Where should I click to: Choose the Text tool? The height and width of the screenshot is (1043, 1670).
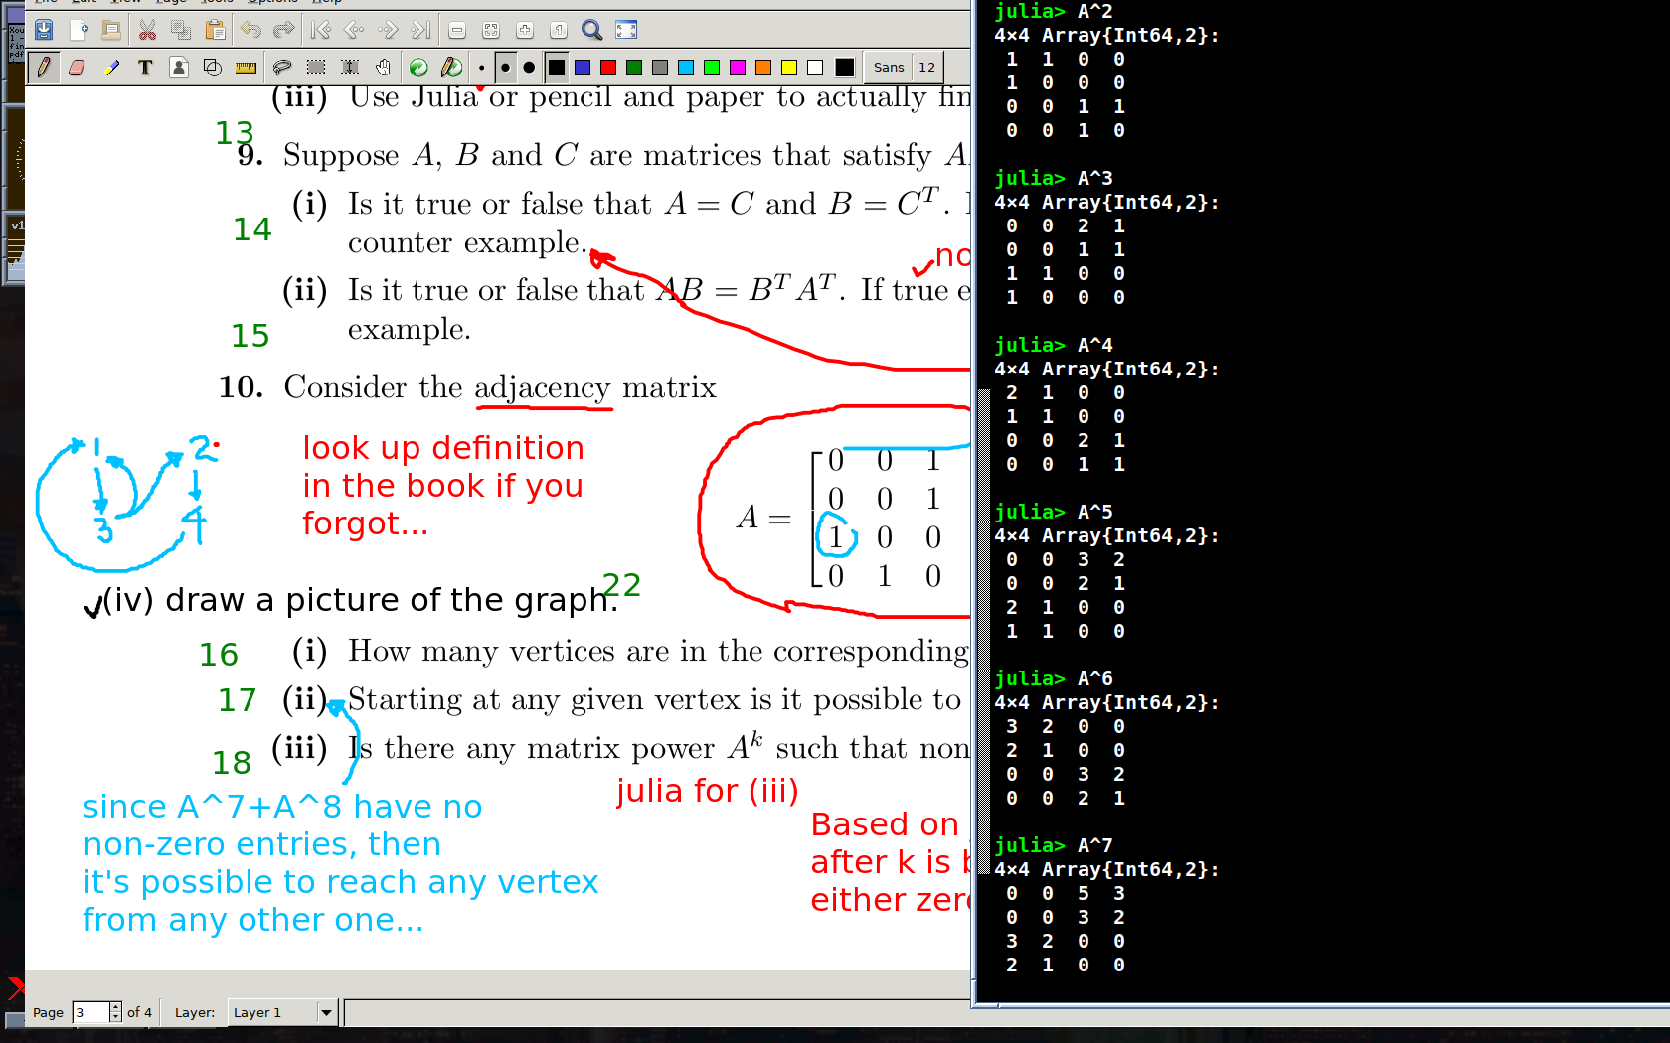[145, 68]
